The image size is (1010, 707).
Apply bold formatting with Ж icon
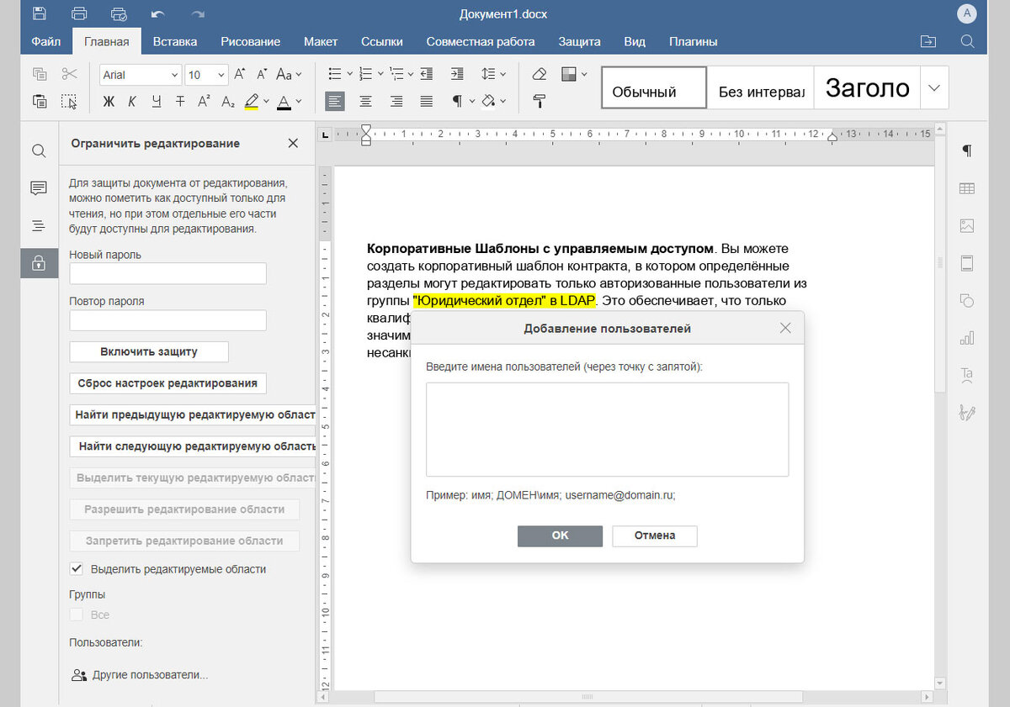click(x=109, y=102)
